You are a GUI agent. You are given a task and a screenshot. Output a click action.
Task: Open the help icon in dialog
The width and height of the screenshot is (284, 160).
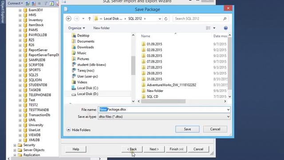pyautogui.click(x=225, y=28)
